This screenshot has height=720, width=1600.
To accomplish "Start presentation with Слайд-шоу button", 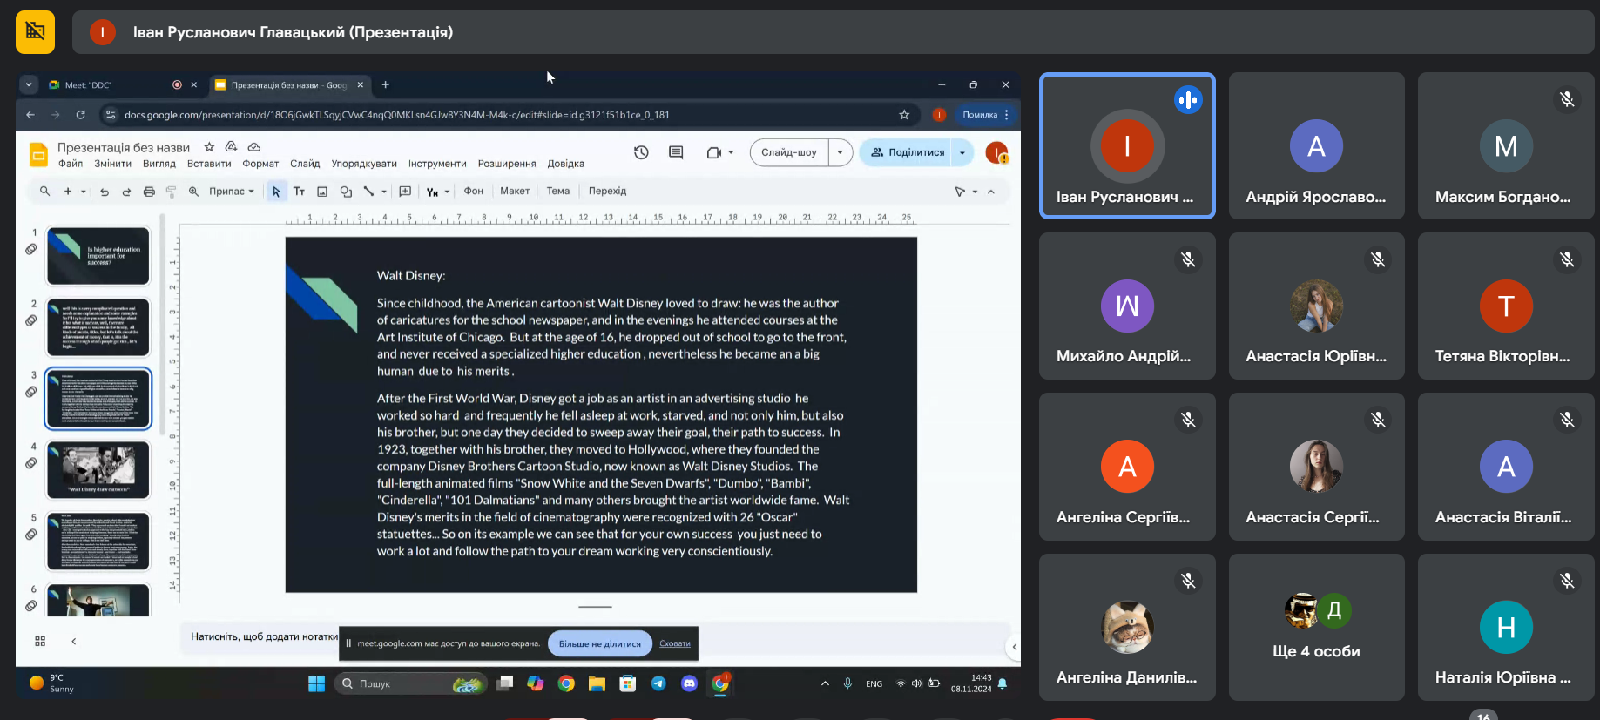I will 789,152.
